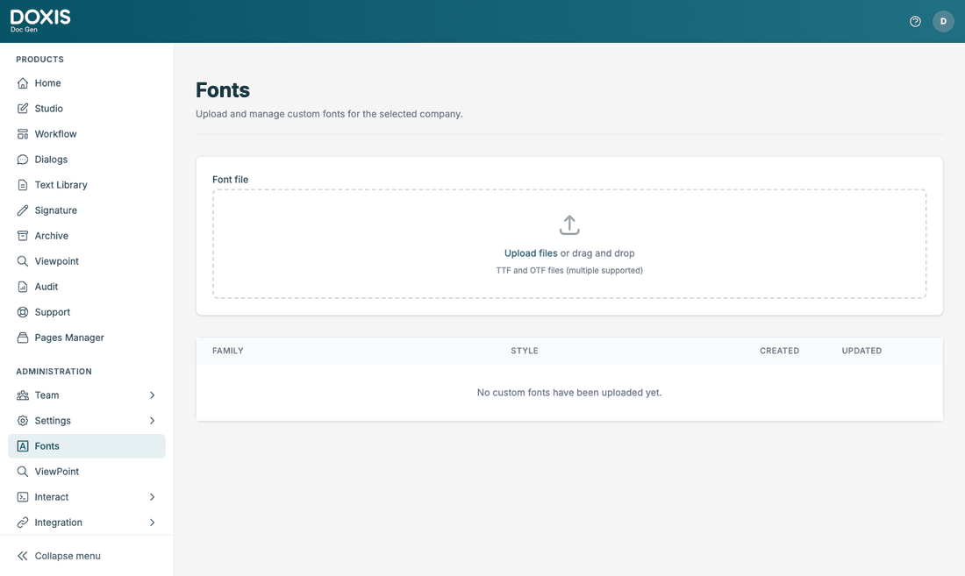The image size is (965, 576).
Task: Open the user avatar D menu
Action: pos(943,22)
